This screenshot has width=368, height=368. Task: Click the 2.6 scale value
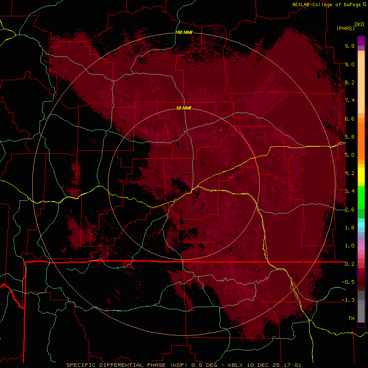pyautogui.click(x=350, y=210)
